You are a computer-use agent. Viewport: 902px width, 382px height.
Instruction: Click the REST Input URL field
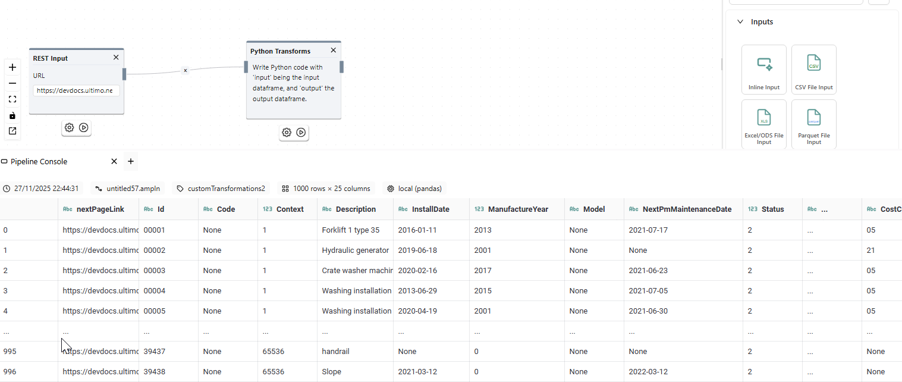pyautogui.click(x=76, y=90)
